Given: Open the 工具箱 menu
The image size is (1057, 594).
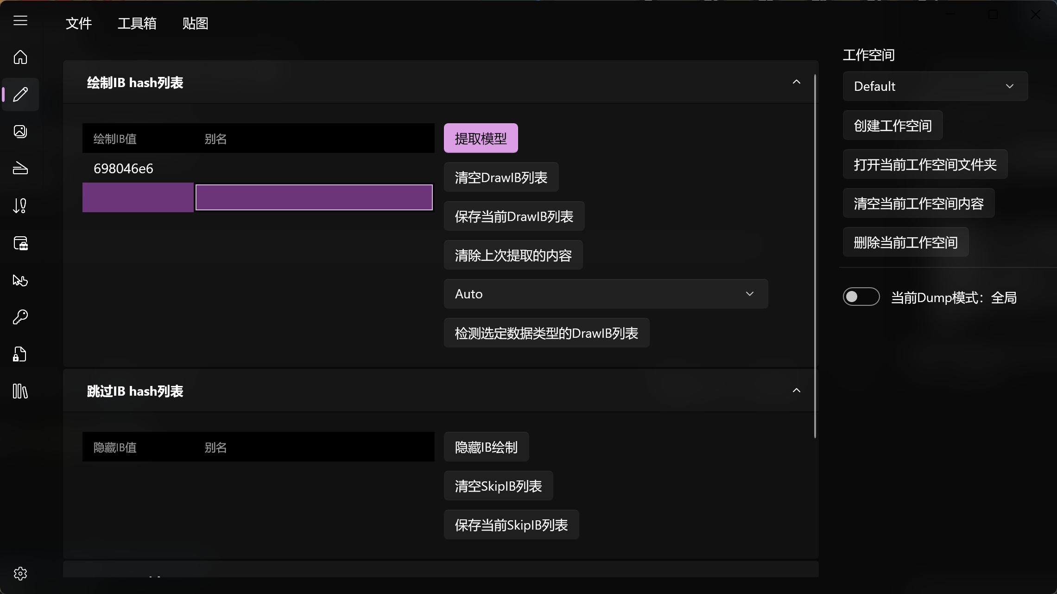Looking at the screenshot, I should (x=137, y=24).
